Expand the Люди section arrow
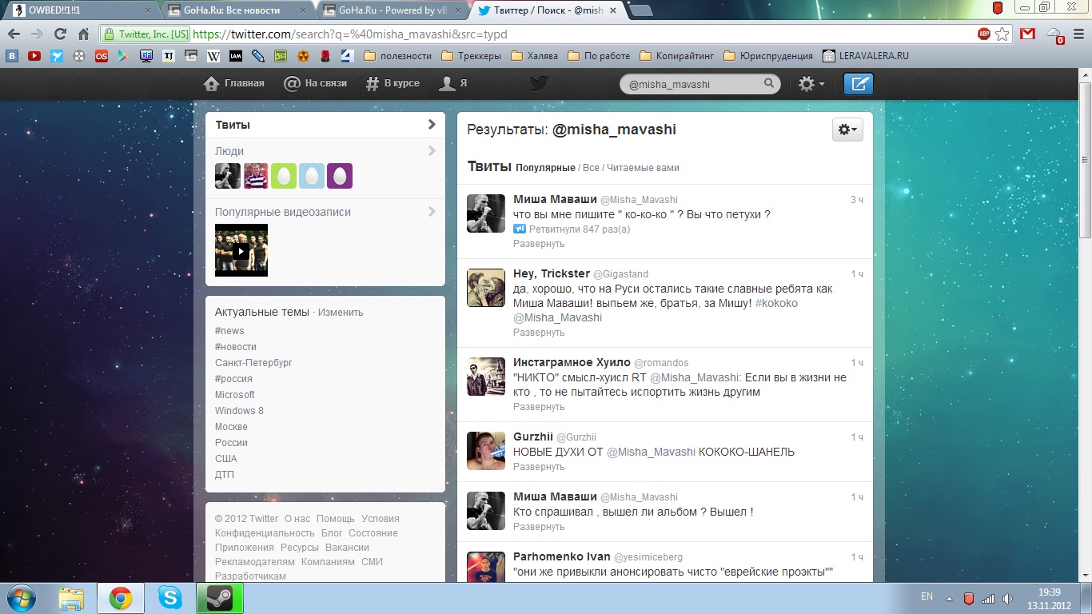 coord(432,151)
